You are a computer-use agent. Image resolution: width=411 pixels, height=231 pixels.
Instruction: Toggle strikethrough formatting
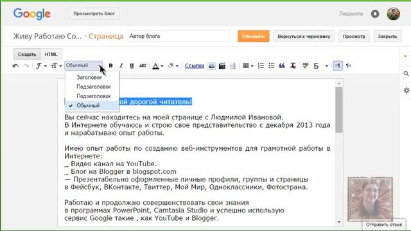point(143,65)
